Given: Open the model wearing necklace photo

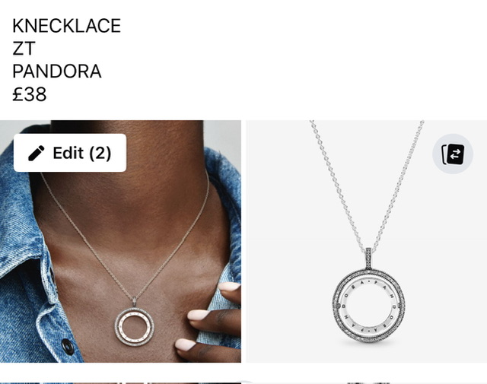Looking at the screenshot, I should coord(120,241).
